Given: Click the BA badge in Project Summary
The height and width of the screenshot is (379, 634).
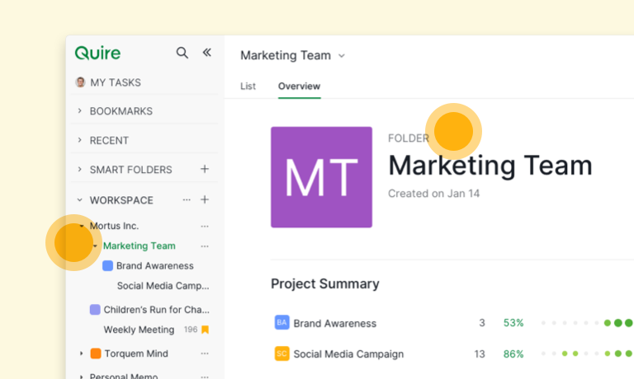Looking at the screenshot, I should [282, 322].
